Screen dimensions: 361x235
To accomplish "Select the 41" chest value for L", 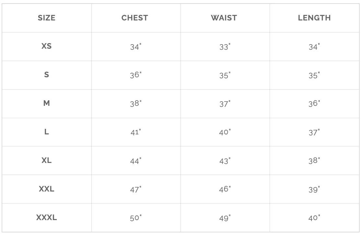I will [135, 132].
